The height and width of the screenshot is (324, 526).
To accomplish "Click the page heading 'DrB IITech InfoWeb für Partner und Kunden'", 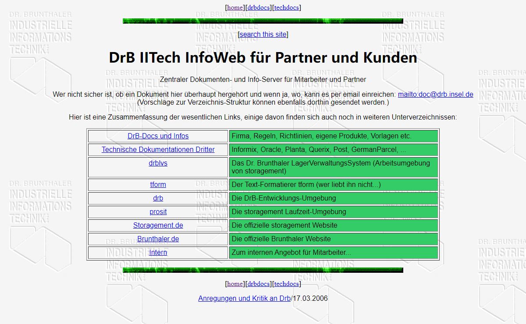I will click(x=263, y=58).
